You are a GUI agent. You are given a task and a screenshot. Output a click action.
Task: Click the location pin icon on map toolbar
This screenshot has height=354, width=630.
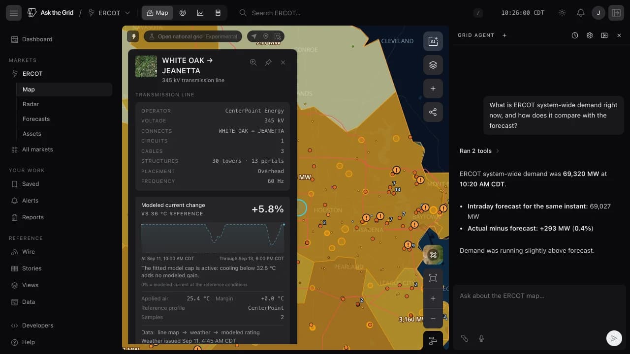pyautogui.click(x=266, y=36)
